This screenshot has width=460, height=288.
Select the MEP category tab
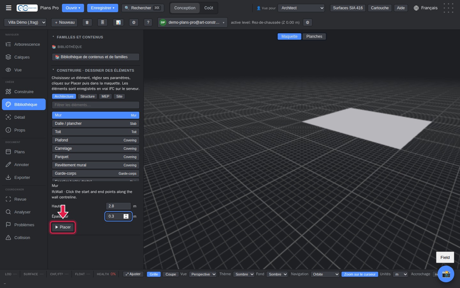tap(105, 96)
